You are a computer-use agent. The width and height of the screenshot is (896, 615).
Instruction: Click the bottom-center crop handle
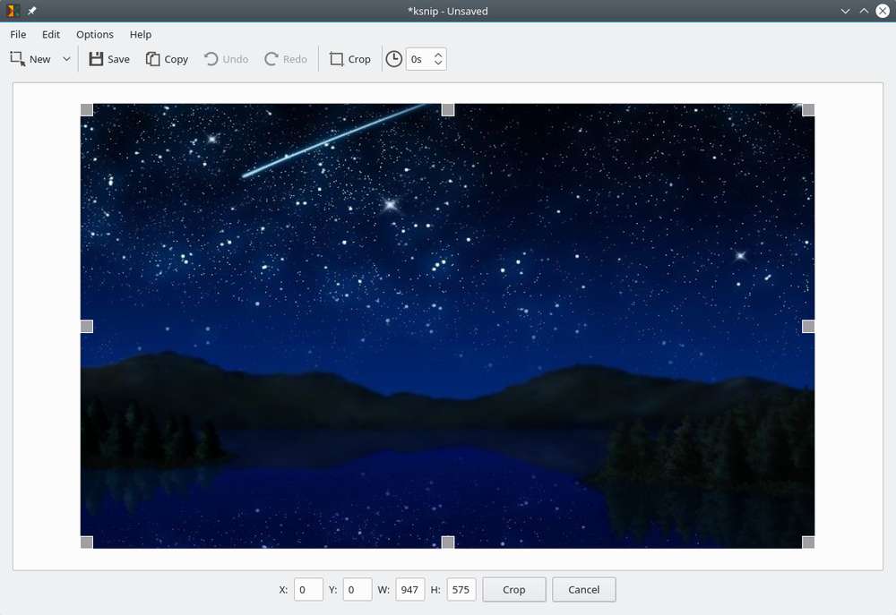[x=448, y=542]
